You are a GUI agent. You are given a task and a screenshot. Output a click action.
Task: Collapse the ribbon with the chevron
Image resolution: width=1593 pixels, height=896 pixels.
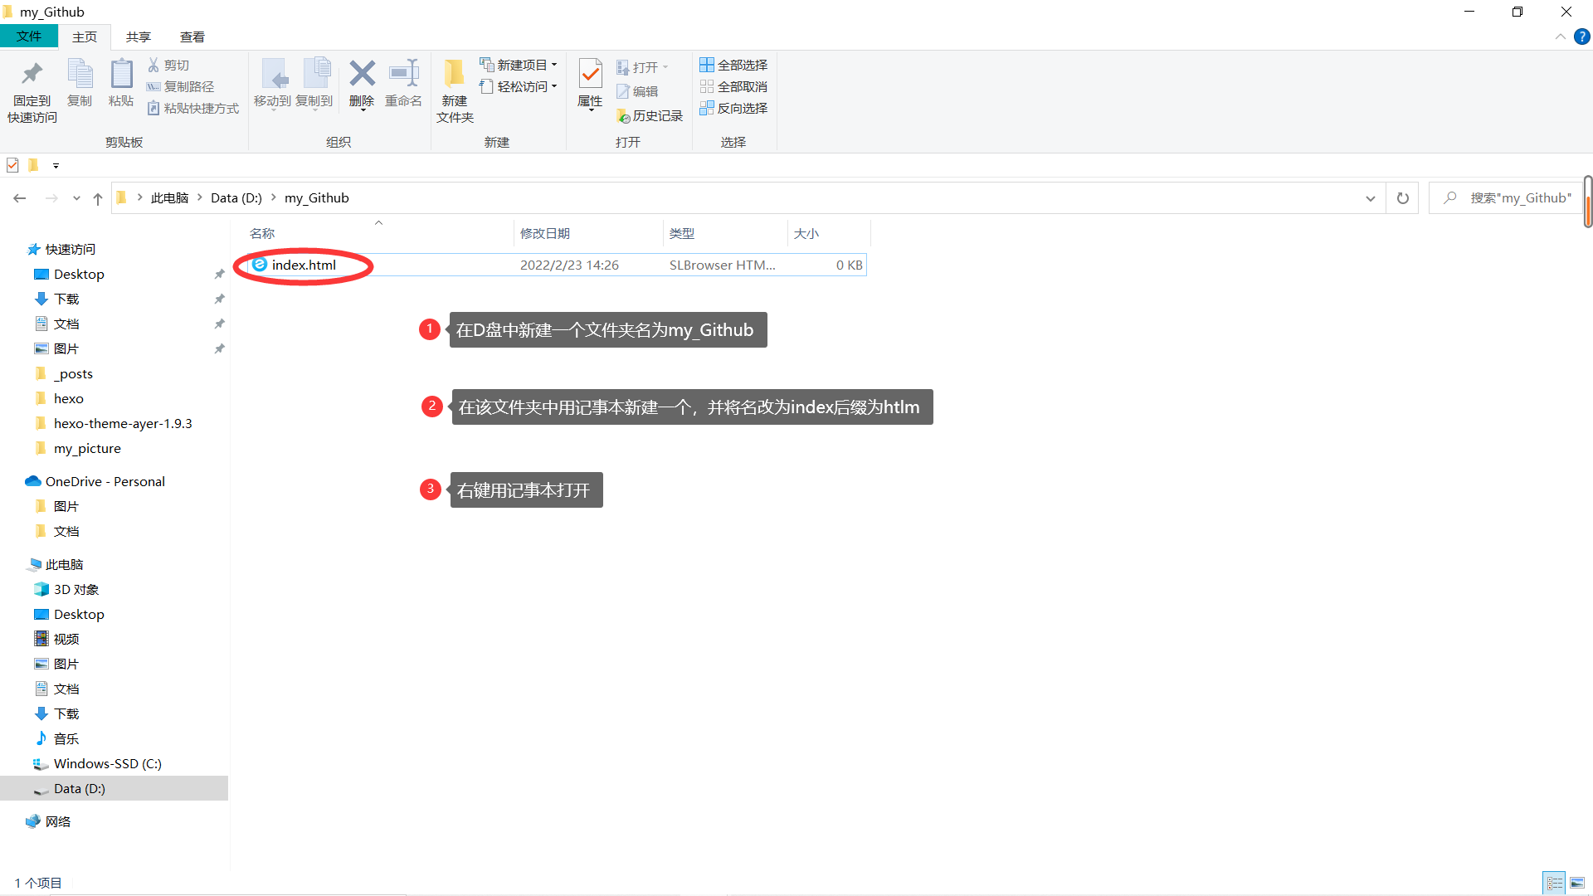click(x=1560, y=37)
